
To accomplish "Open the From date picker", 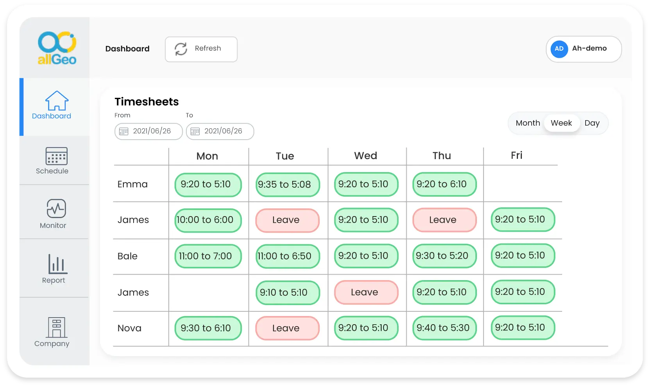I will [148, 131].
